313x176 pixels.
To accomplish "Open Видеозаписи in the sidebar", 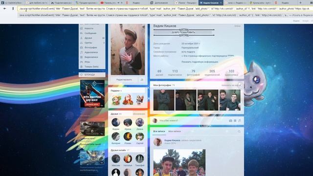I will [x=91, y=57].
